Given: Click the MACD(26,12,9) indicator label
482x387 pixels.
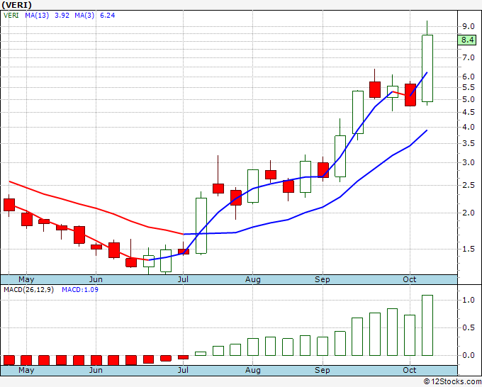Looking at the screenshot, I should [x=29, y=290].
